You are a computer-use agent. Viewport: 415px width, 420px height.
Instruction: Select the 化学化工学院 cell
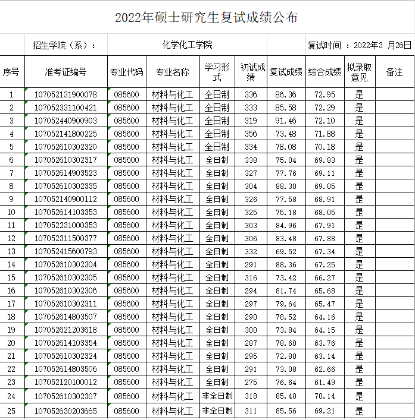187,45
